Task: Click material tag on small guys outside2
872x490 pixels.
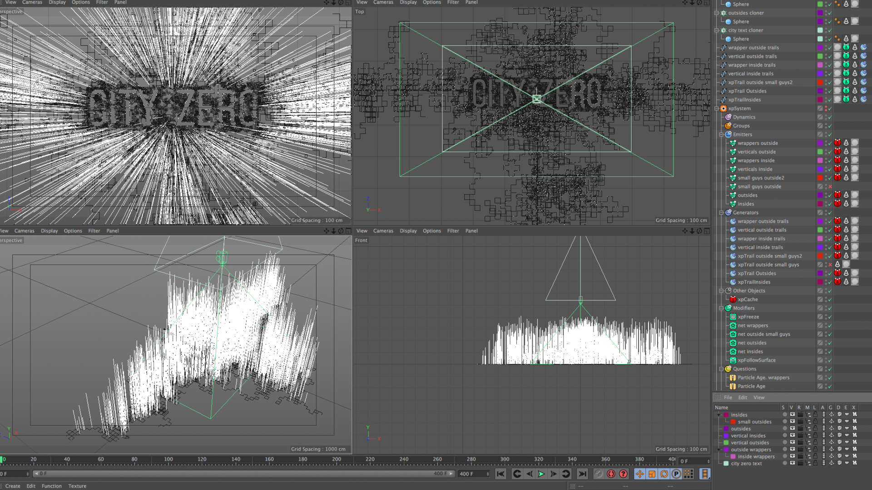Action: click(x=855, y=177)
